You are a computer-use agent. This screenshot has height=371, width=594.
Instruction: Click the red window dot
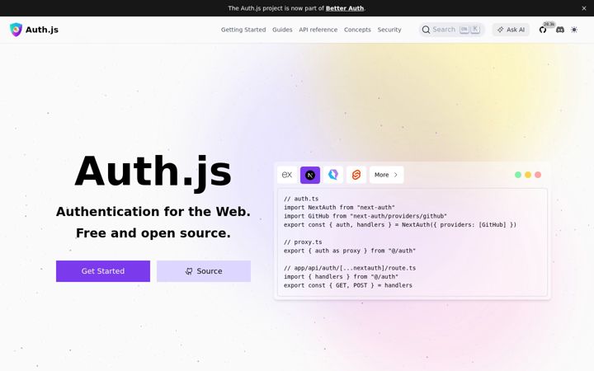[538, 175]
